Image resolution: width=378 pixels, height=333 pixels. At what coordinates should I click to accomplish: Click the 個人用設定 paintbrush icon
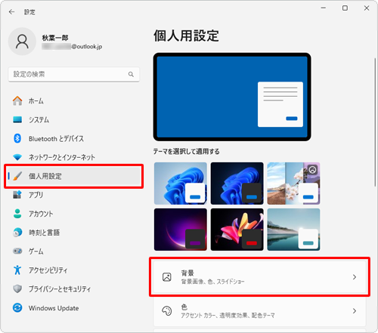(17, 176)
